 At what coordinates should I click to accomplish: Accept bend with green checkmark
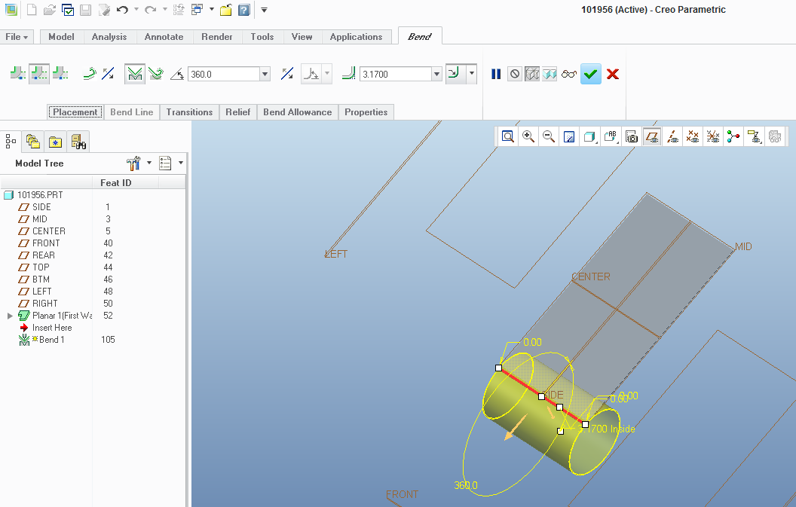[590, 74]
